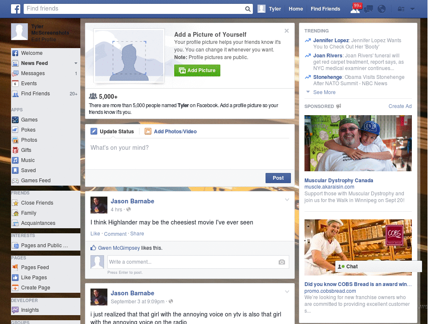Click What's on your mind field

coord(190,154)
